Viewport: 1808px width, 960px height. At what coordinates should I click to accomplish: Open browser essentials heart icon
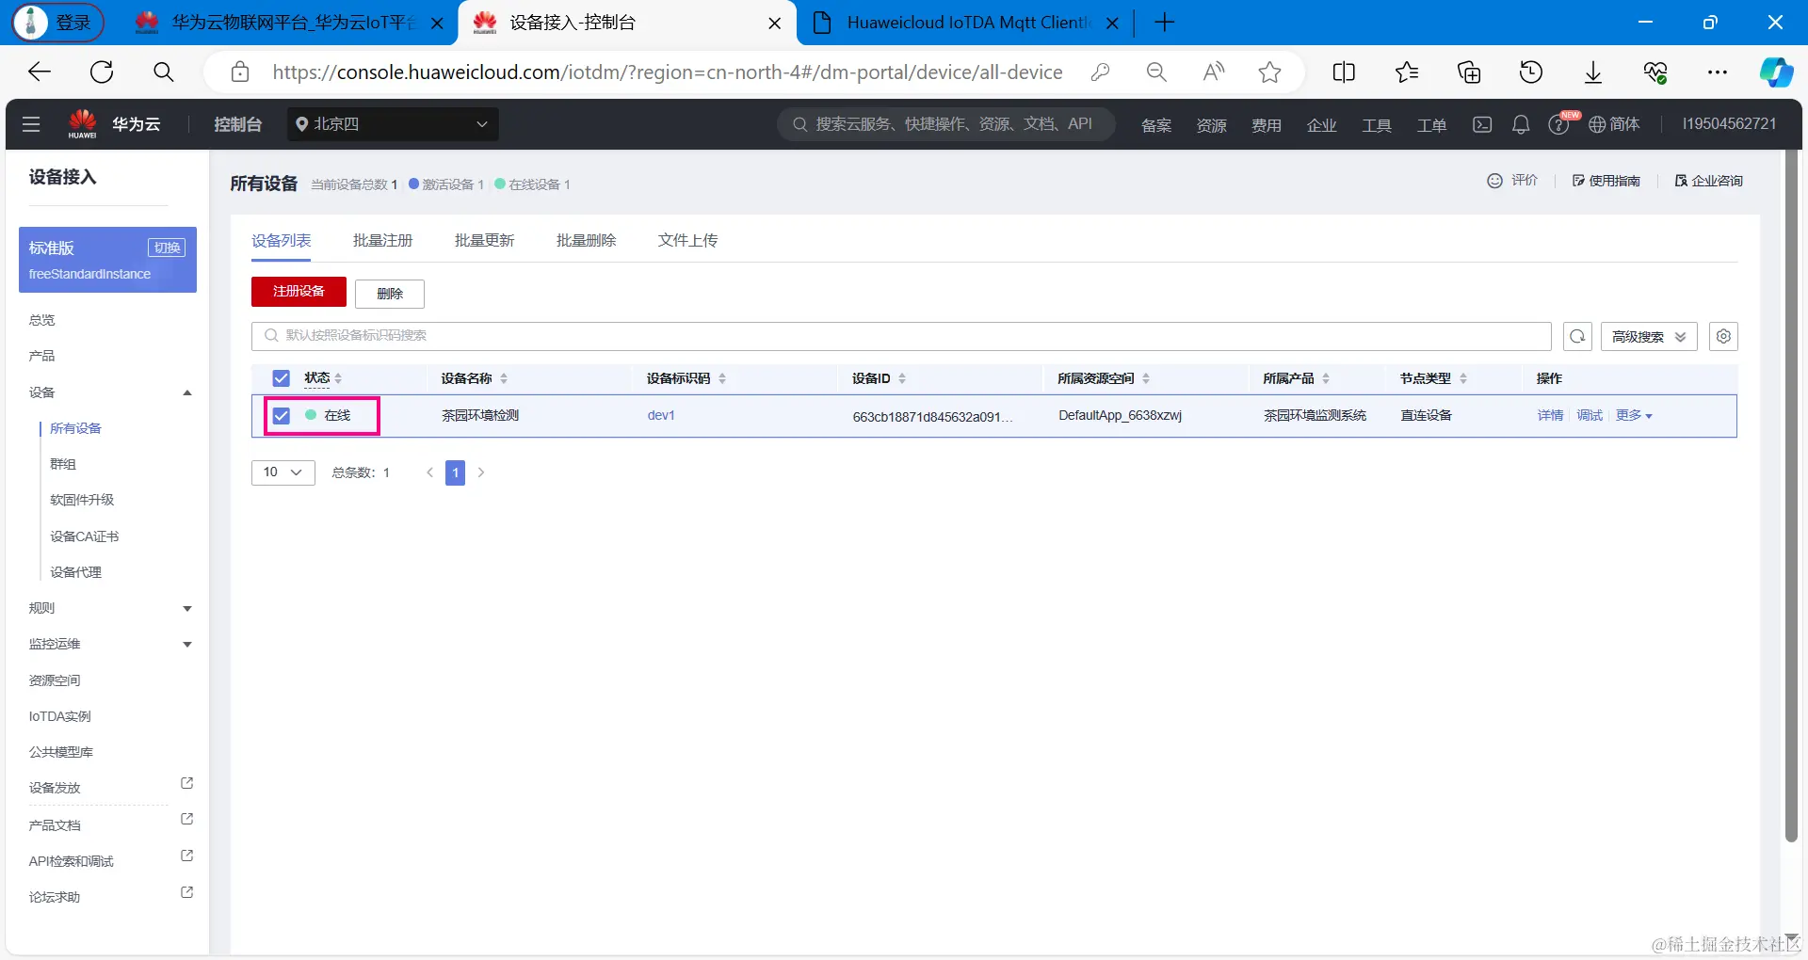(x=1655, y=72)
